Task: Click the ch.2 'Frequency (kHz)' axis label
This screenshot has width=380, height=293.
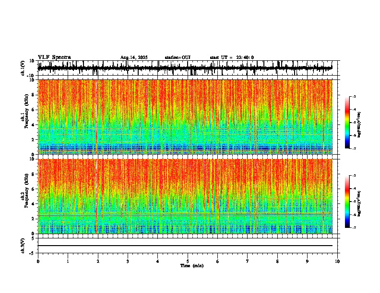Action: pos(27,191)
